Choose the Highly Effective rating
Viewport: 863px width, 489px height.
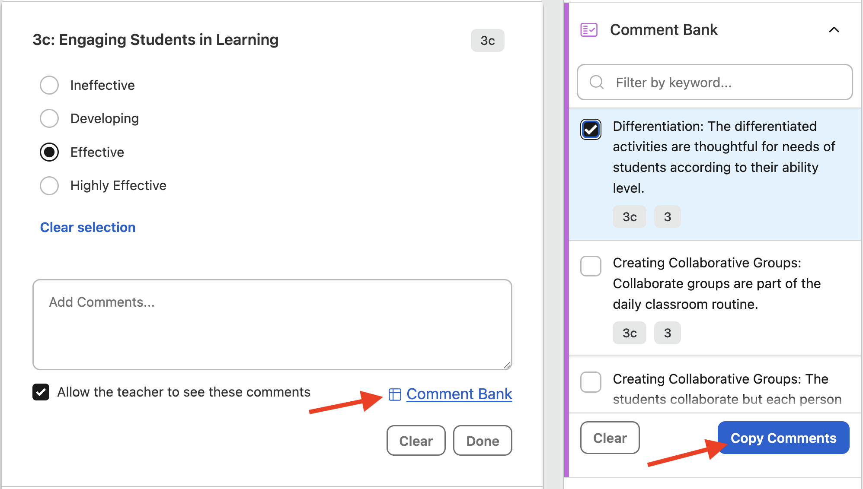pos(49,186)
